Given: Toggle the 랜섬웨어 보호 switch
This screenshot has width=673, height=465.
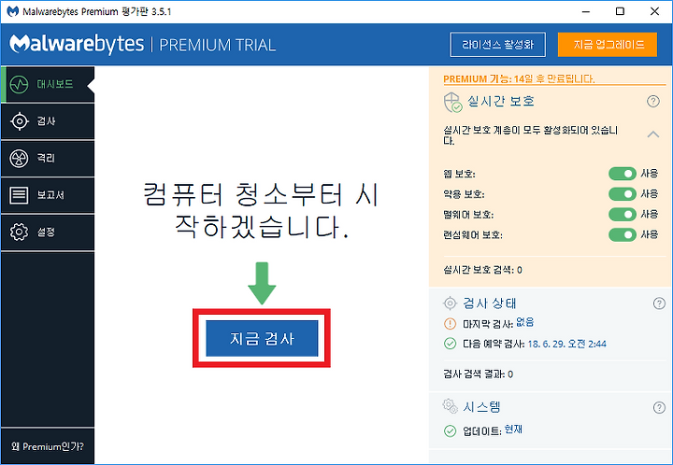Looking at the screenshot, I should pyautogui.click(x=623, y=235).
